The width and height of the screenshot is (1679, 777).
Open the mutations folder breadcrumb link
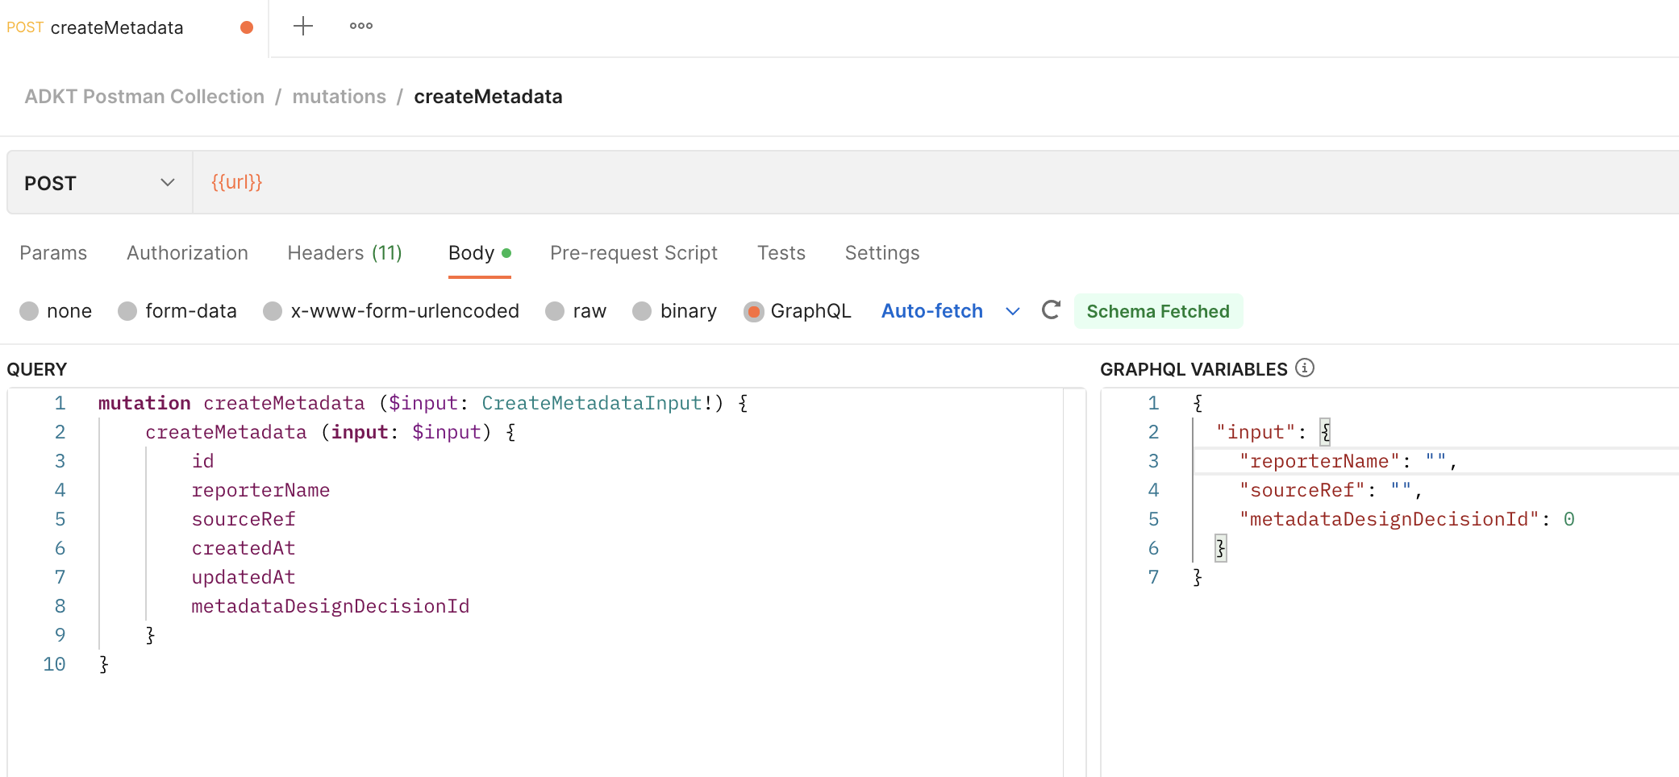coord(339,96)
